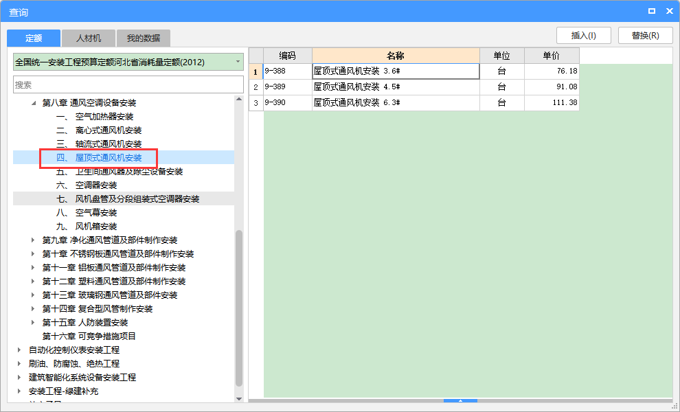Switch to the 人材机 tab
Viewport: 680px width, 412px height.
coord(89,38)
